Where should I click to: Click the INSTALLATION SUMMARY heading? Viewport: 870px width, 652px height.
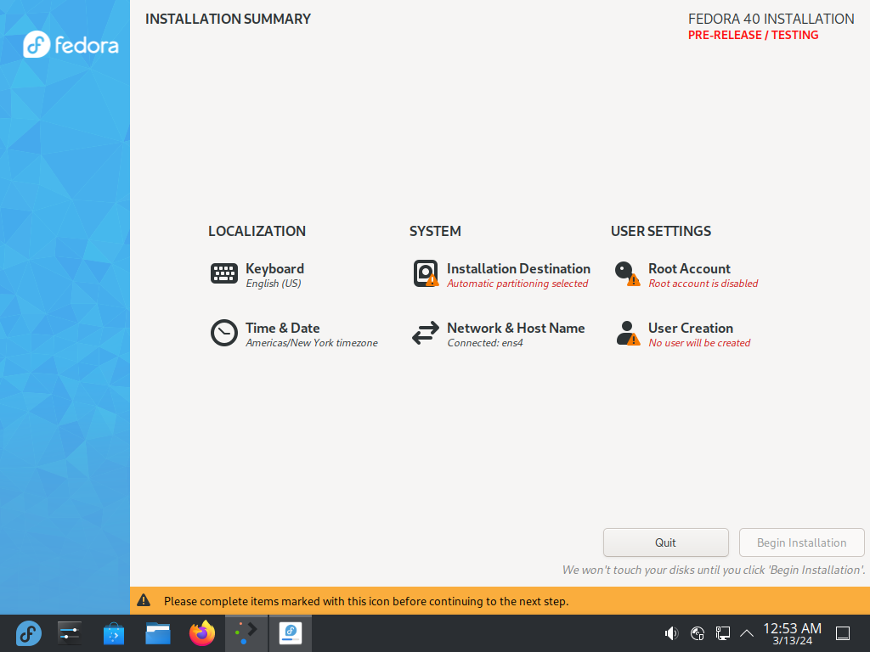pyautogui.click(x=228, y=19)
